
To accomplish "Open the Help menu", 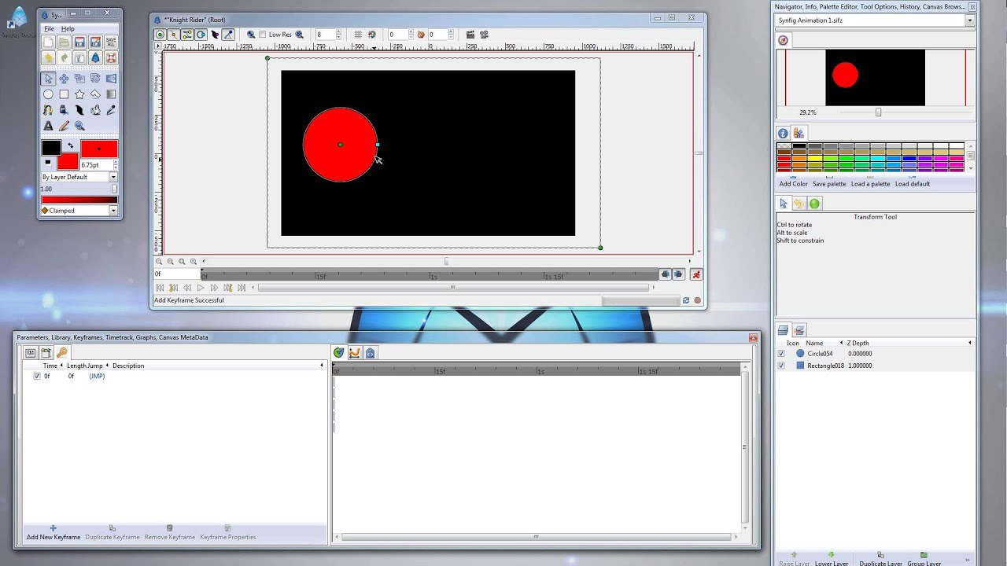I will (68, 29).
